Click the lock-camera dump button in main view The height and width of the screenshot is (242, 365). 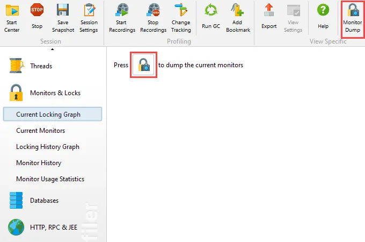143,65
